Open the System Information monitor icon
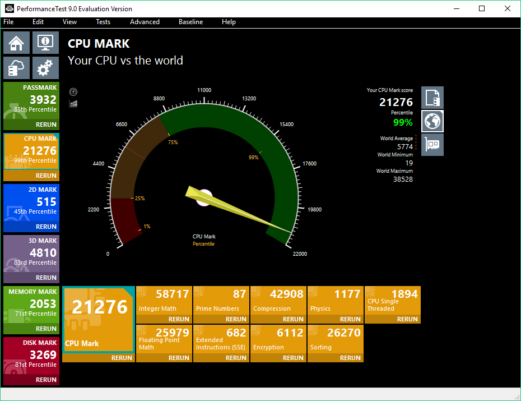Viewport: 521px width, 401px height. coord(45,43)
